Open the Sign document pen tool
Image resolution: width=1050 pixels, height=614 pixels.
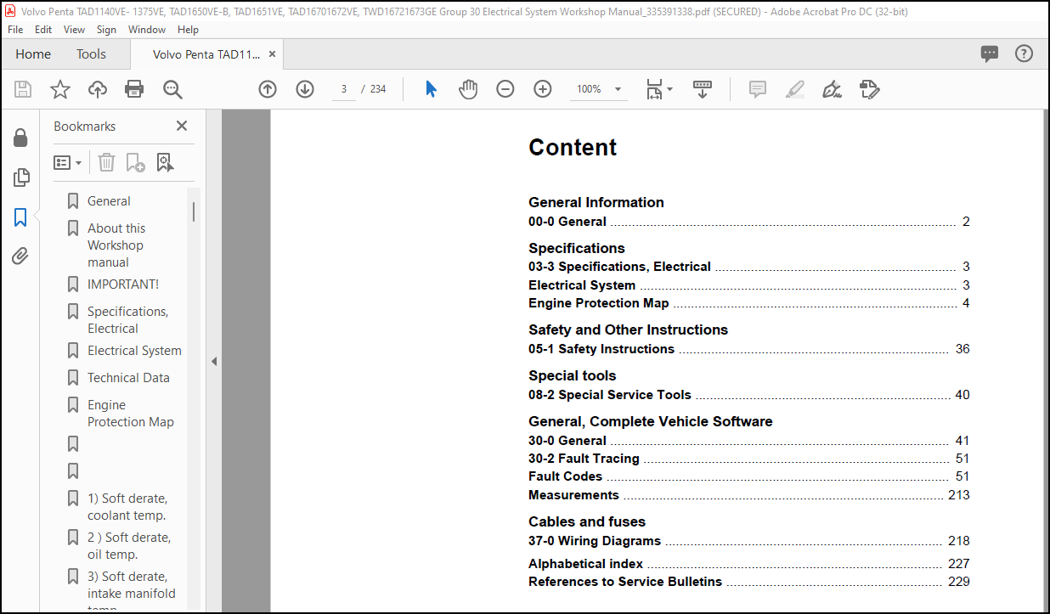coord(833,89)
